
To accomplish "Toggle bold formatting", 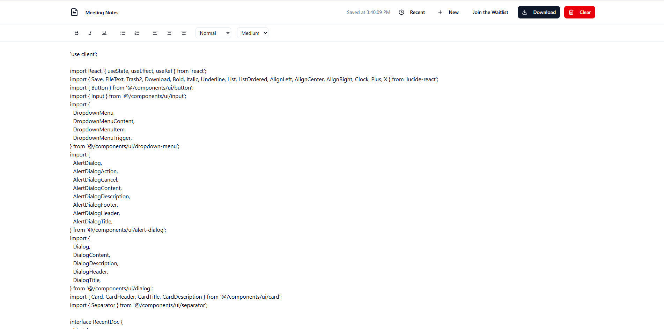I will click(x=76, y=32).
